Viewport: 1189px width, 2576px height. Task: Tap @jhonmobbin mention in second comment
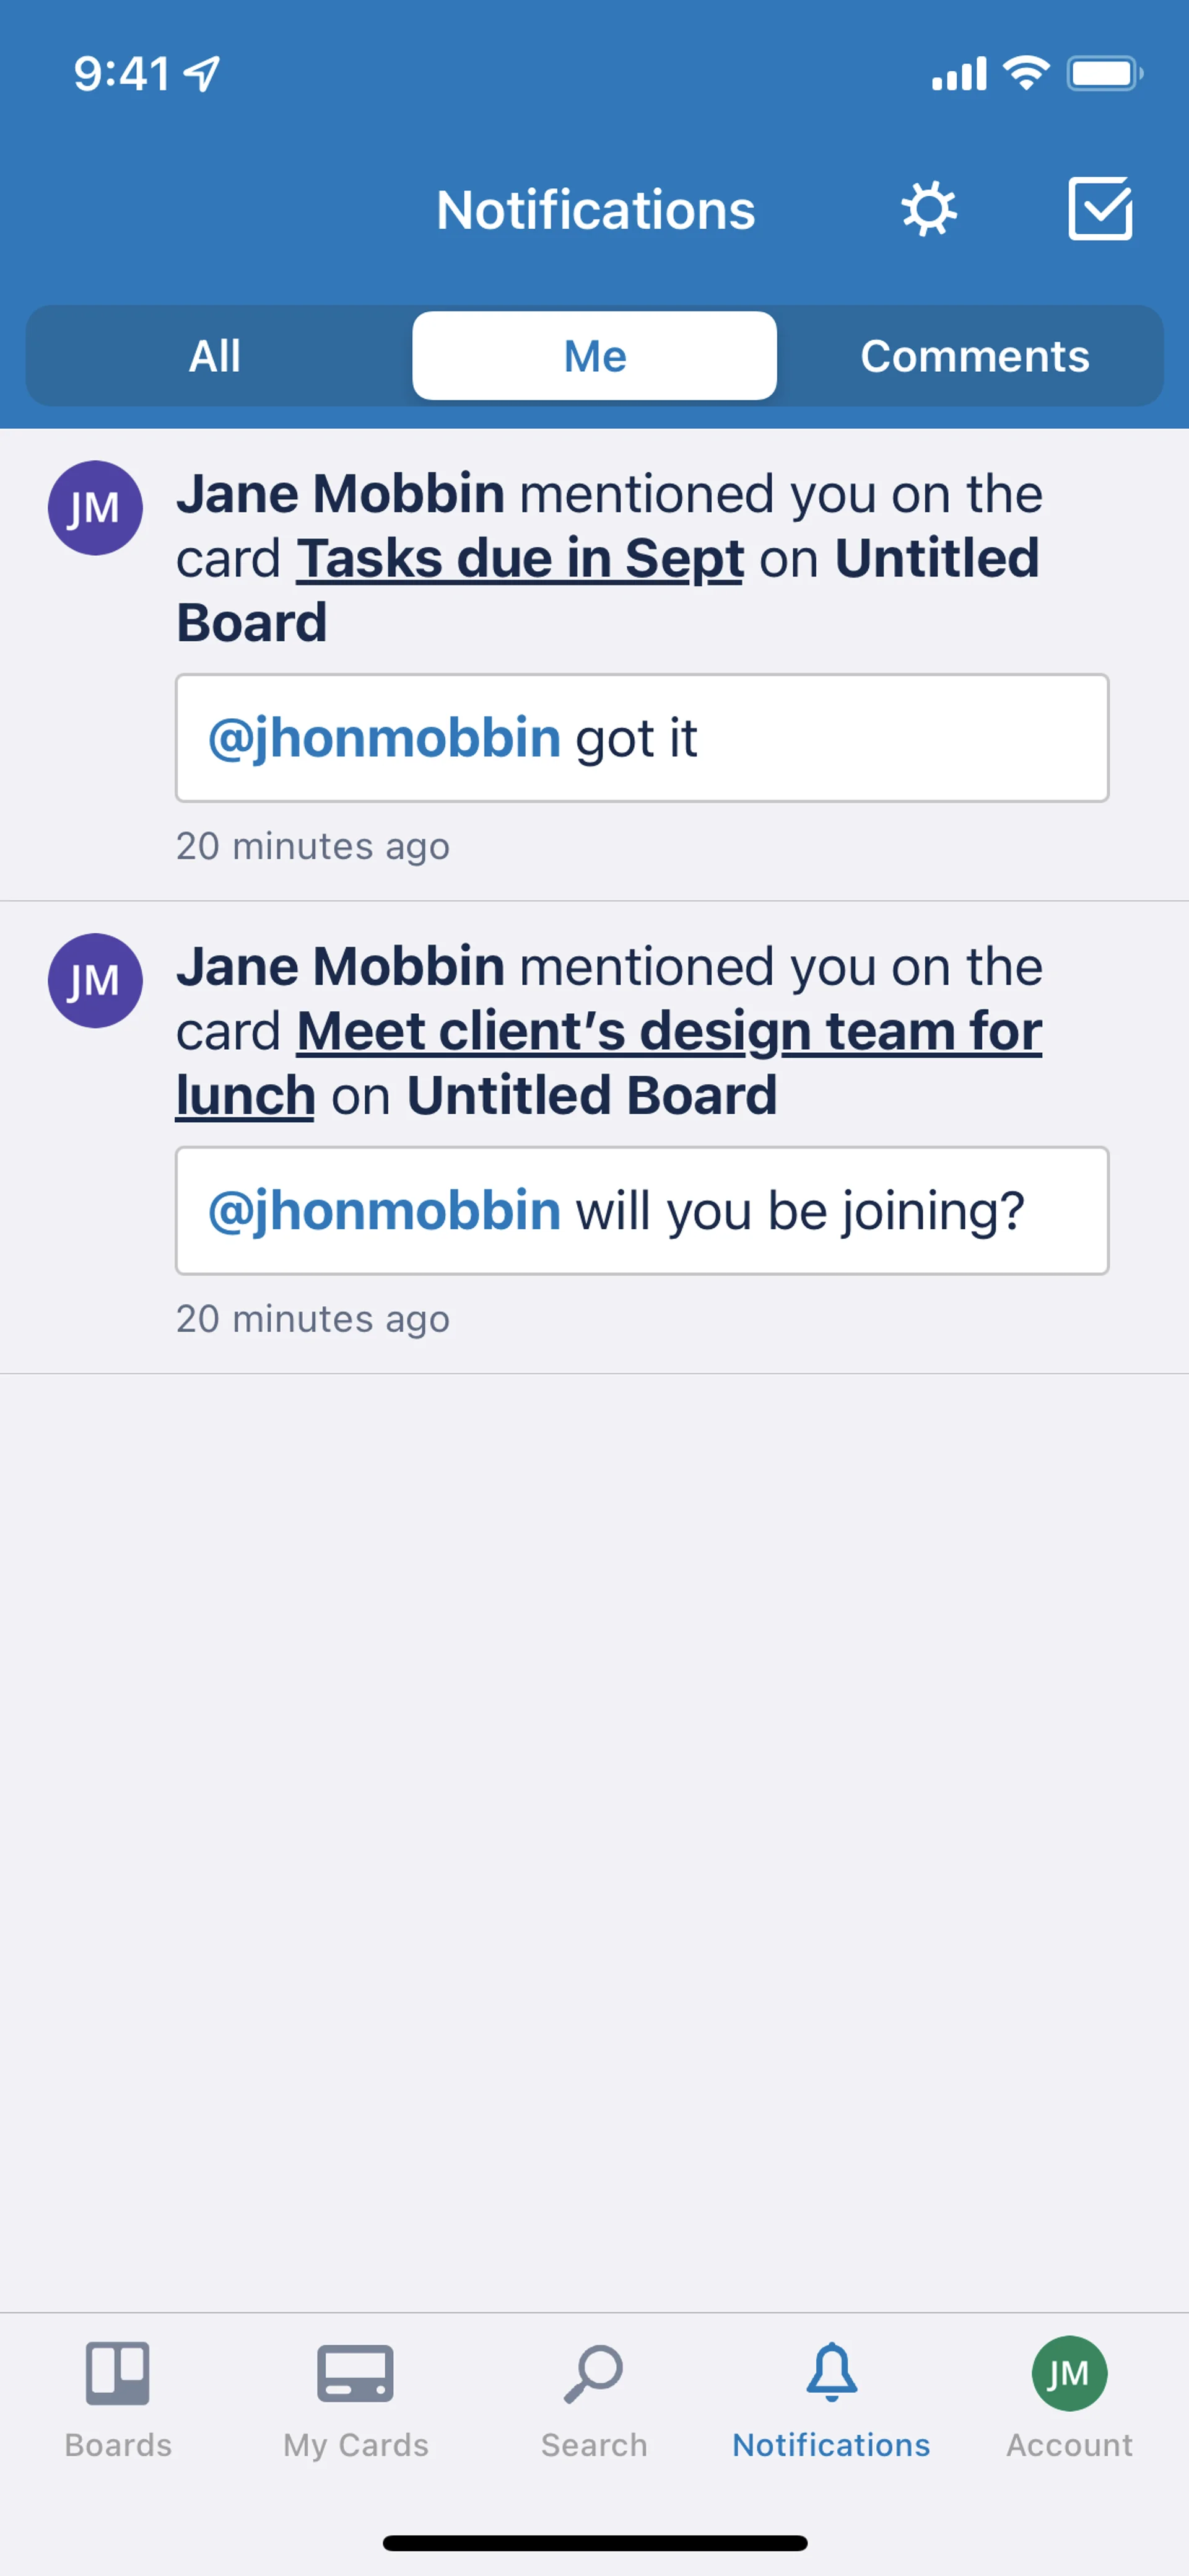384,1211
